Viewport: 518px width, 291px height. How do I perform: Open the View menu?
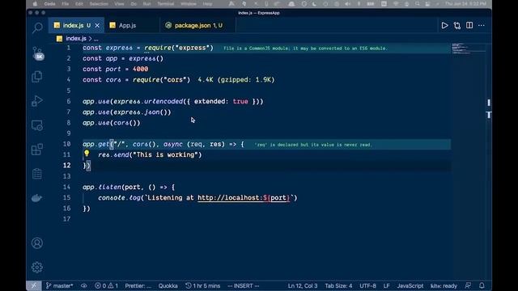click(x=119, y=4)
